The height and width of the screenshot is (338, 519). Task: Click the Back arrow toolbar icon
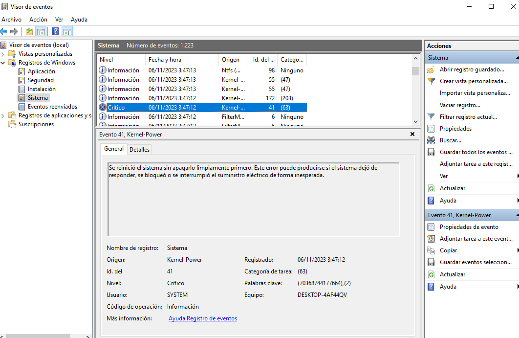pyautogui.click(x=4, y=32)
